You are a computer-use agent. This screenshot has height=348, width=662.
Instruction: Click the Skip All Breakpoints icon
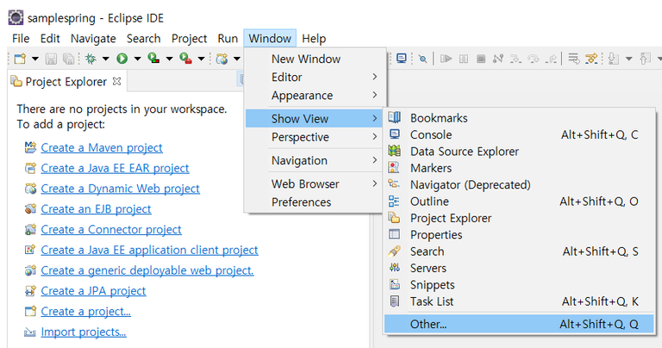point(422,59)
